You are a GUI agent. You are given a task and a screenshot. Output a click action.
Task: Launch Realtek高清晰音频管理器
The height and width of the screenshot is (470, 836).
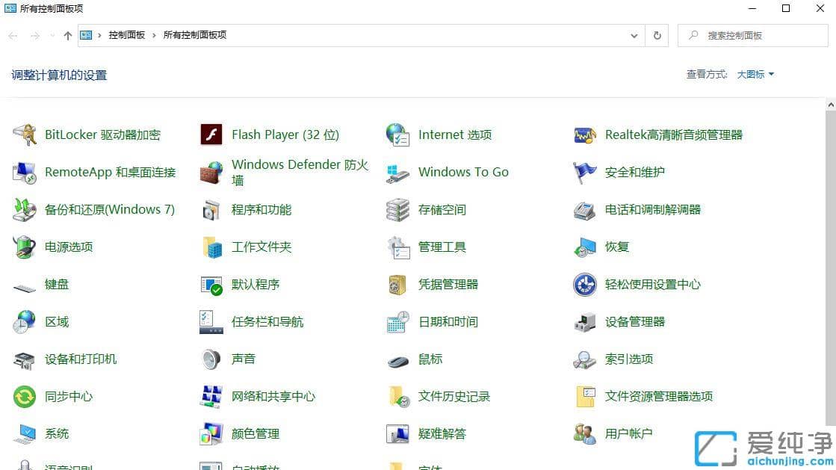tap(674, 134)
